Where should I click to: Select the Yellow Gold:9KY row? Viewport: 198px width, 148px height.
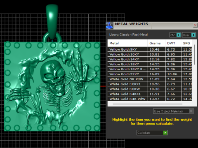150,49
